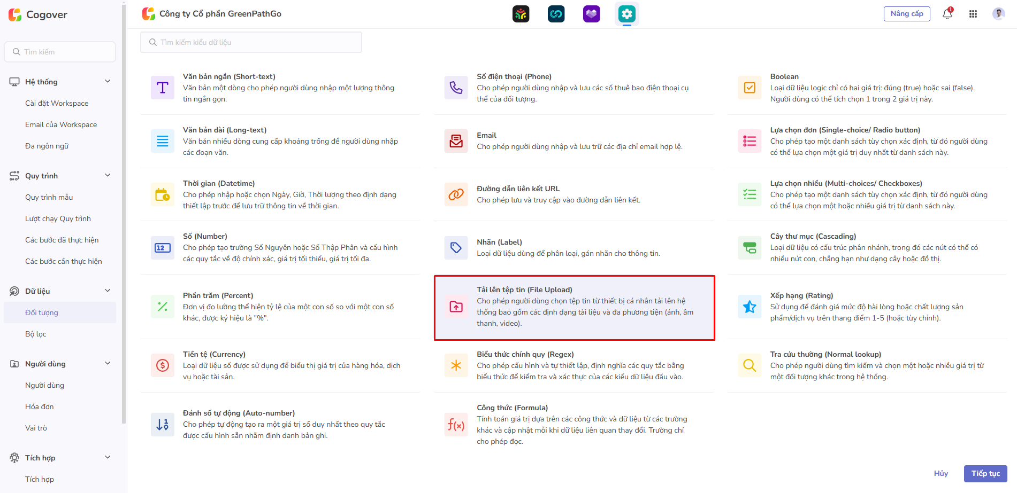Screen dimensions: 1017x493
Task: Select the Currency dollar icon
Action: point(162,365)
